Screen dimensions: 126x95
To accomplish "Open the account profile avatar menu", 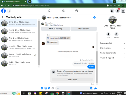I will 123,11.
